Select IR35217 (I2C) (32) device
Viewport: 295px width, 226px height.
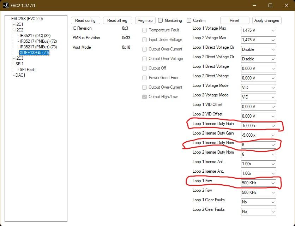coord(35,36)
